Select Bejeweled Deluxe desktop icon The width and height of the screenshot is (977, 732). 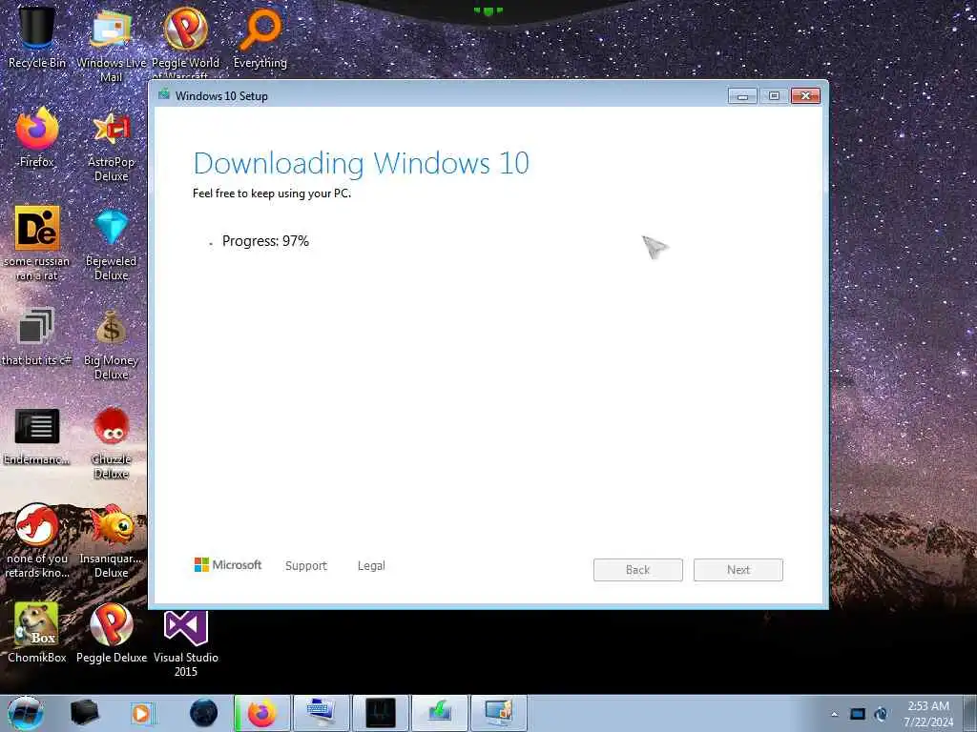pos(111,243)
